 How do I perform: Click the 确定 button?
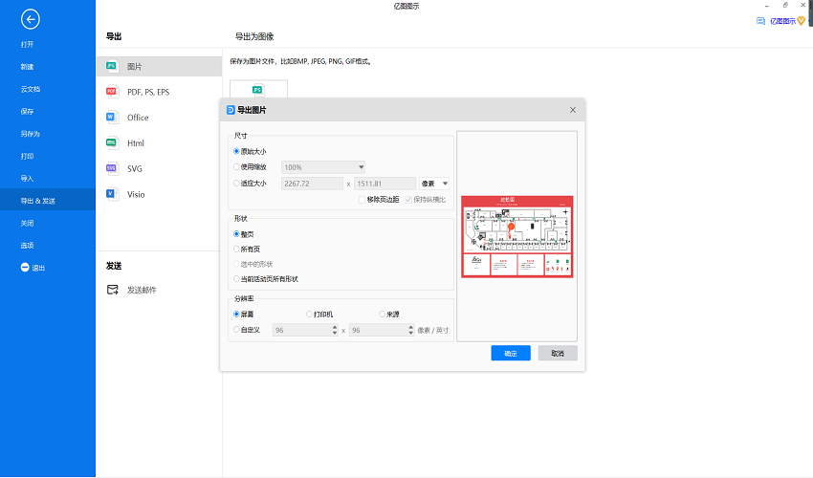(x=510, y=354)
